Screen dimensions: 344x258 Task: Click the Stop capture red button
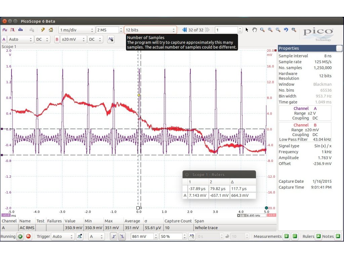28,236
